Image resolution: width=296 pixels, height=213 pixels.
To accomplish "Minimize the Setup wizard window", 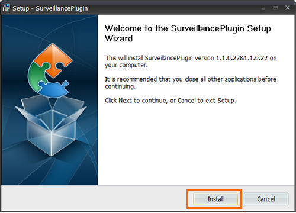I will [x=263, y=8].
